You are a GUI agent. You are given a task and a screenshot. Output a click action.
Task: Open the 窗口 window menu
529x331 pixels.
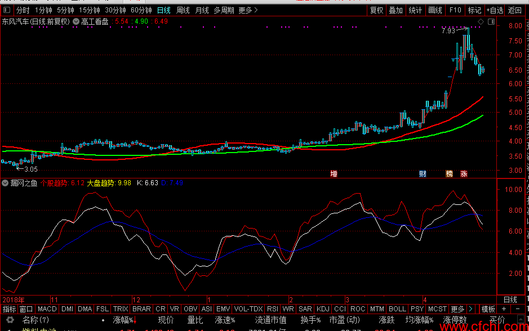click(x=26, y=308)
